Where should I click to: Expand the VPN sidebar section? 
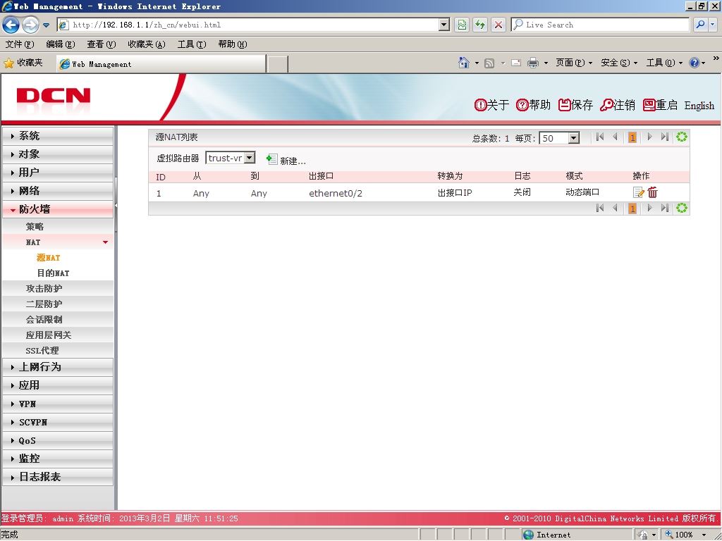coord(58,404)
